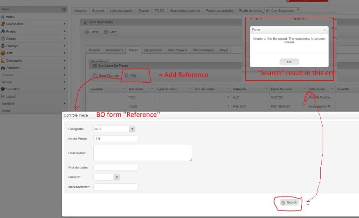Click OK in the Error dialog
Screen dimensions: 359x218
[x=289, y=62]
